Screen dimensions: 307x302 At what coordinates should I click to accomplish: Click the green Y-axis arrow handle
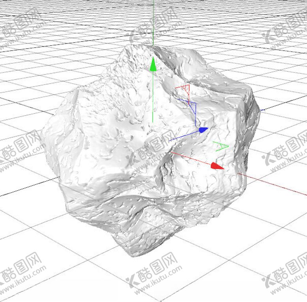(x=153, y=64)
